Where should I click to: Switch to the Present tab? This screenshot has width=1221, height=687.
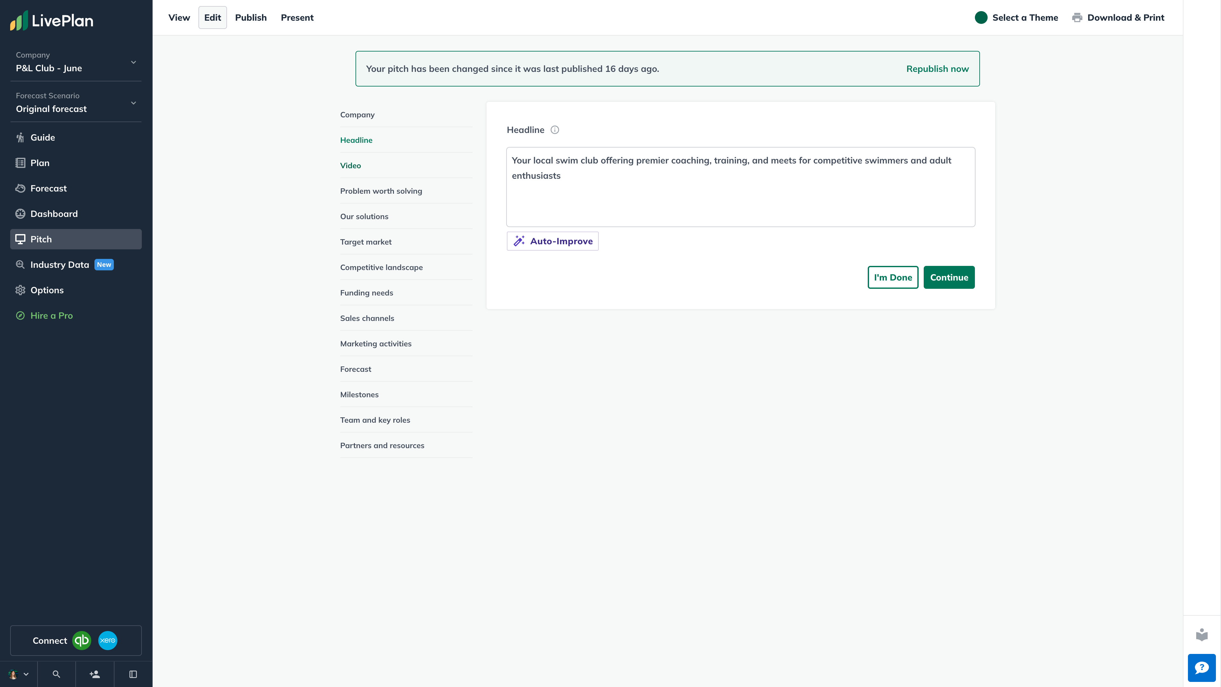point(297,17)
